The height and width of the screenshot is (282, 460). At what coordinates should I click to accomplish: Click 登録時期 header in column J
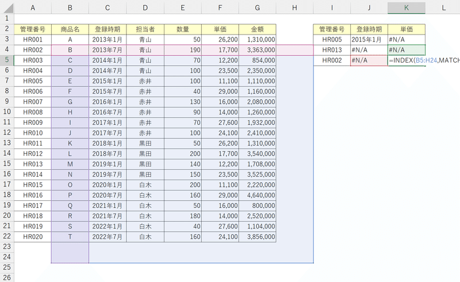coord(369,29)
